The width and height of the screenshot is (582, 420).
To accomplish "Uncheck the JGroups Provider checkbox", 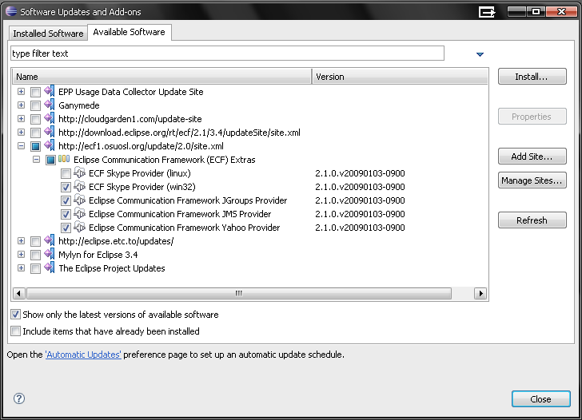I will point(66,201).
